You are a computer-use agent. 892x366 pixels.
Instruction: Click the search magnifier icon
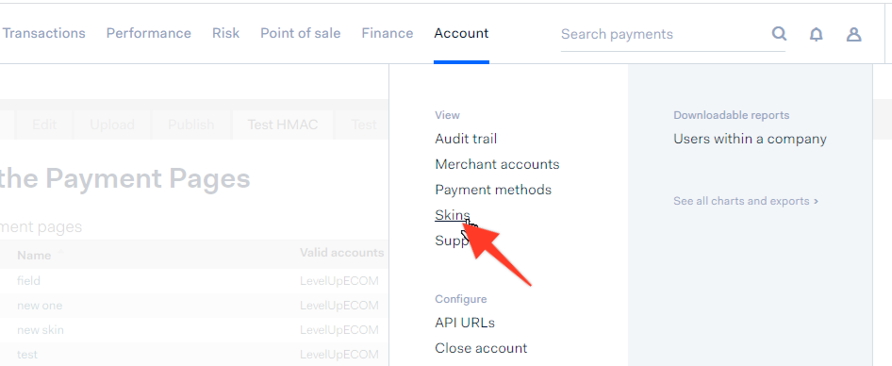pos(779,34)
